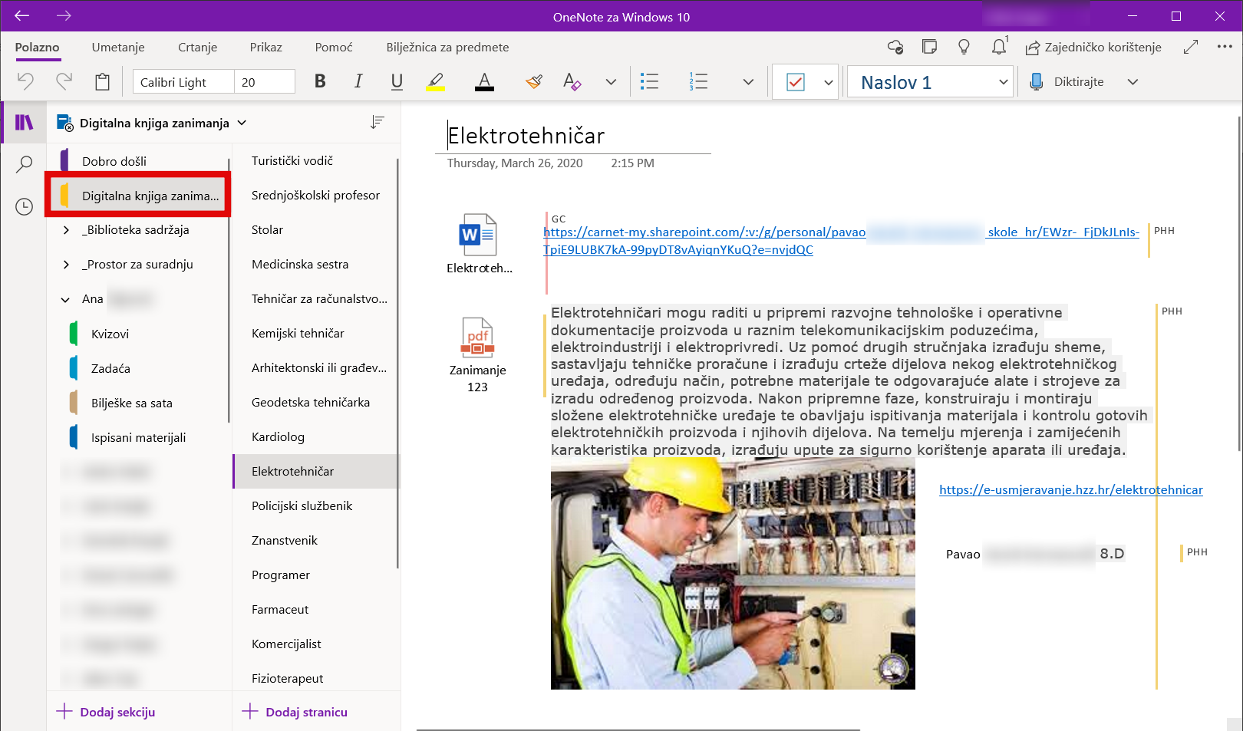Viewport: 1243px width, 731px height.
Task: Click the Forward arrow in the title bar
Action: (x=64, y=15)
